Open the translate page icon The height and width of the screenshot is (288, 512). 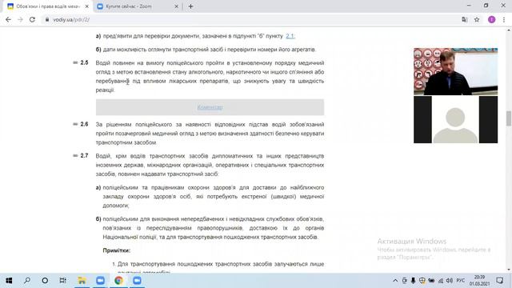click(x=464, y=19)
